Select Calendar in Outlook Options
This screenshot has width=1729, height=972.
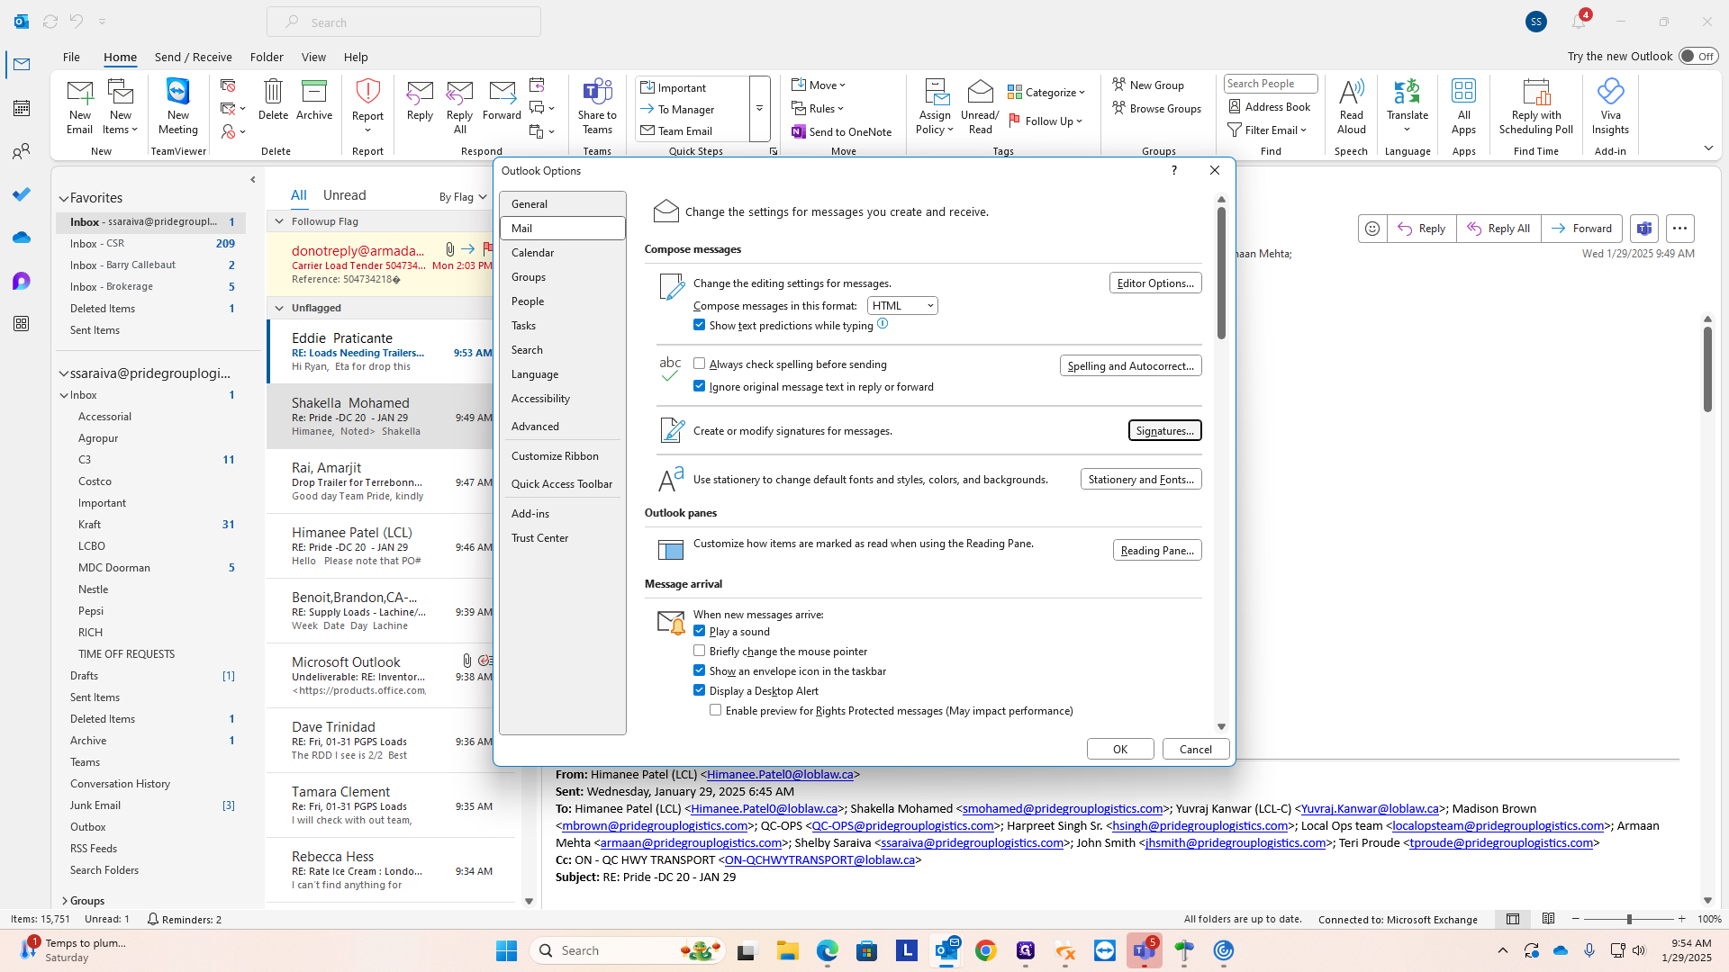coord(562,253)
